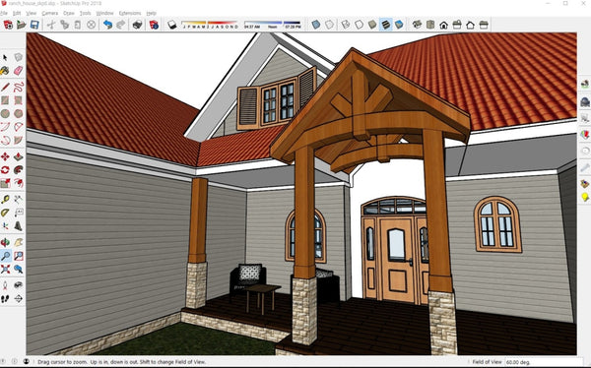
Task: Pick the Tape Measure tool
Action: [x=5, y=200]
